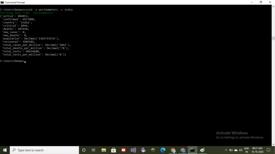Open the Paint taskbar icon
Screen dimensions: 275x154
202,150
